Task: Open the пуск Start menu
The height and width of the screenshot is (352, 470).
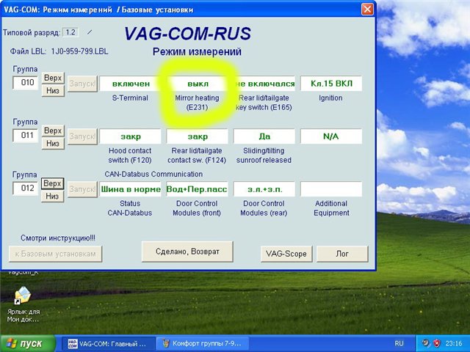Action: pos(28,344)
